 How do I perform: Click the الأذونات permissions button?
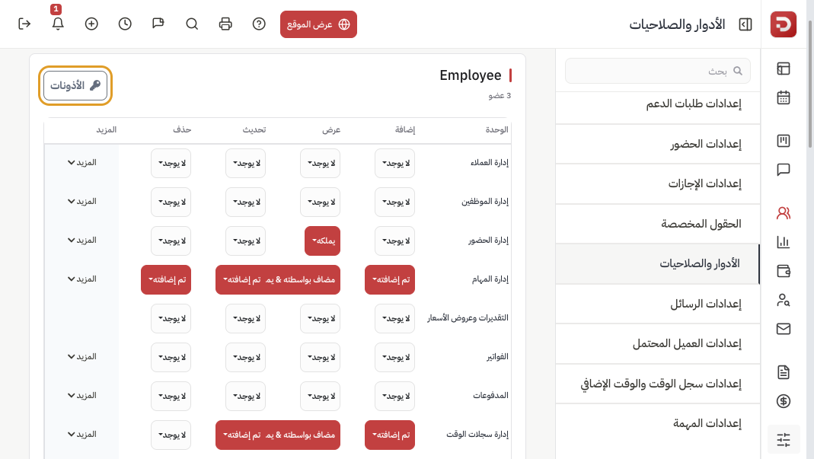tap(75, 85)
